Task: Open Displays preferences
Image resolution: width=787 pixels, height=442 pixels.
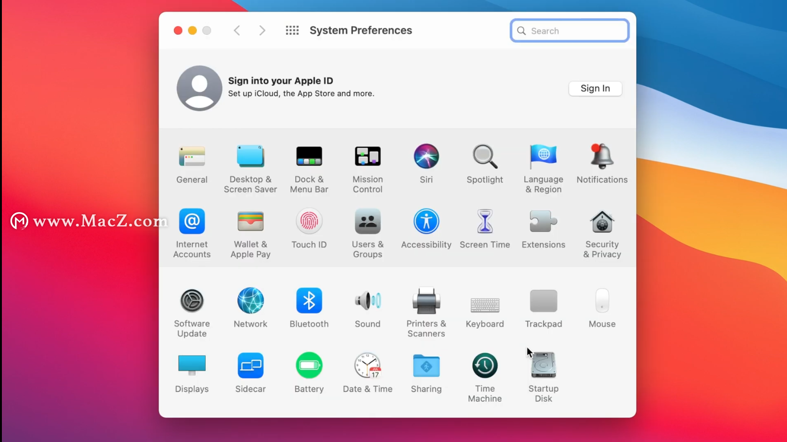Action: 192,366
